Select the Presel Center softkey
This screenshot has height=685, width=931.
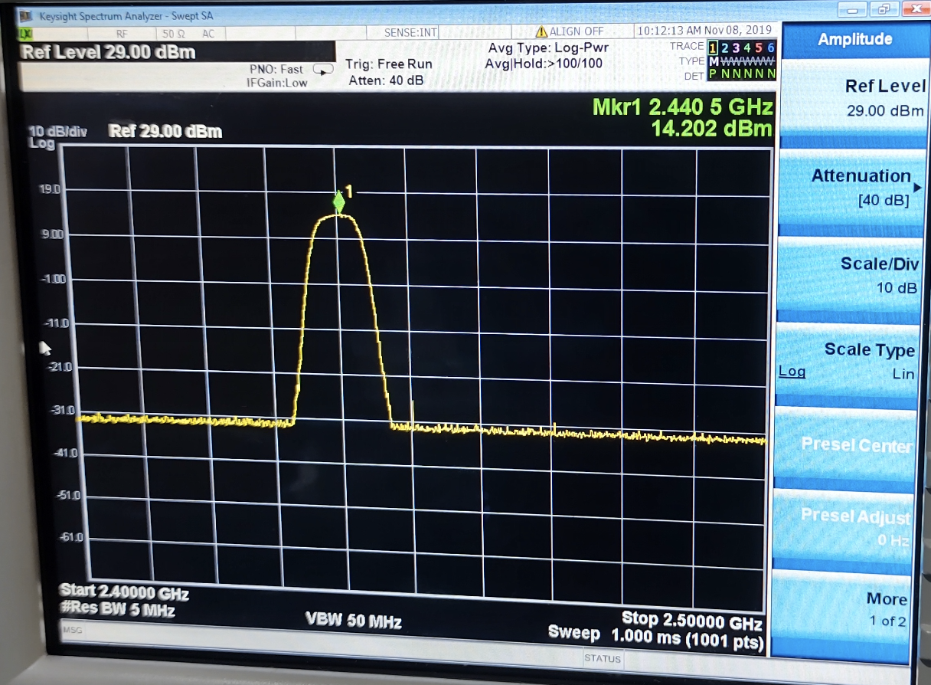coord(848,447)
